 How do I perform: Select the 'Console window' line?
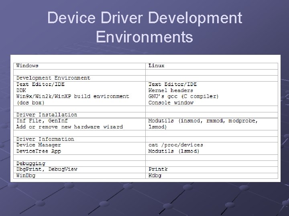[171, 103]
